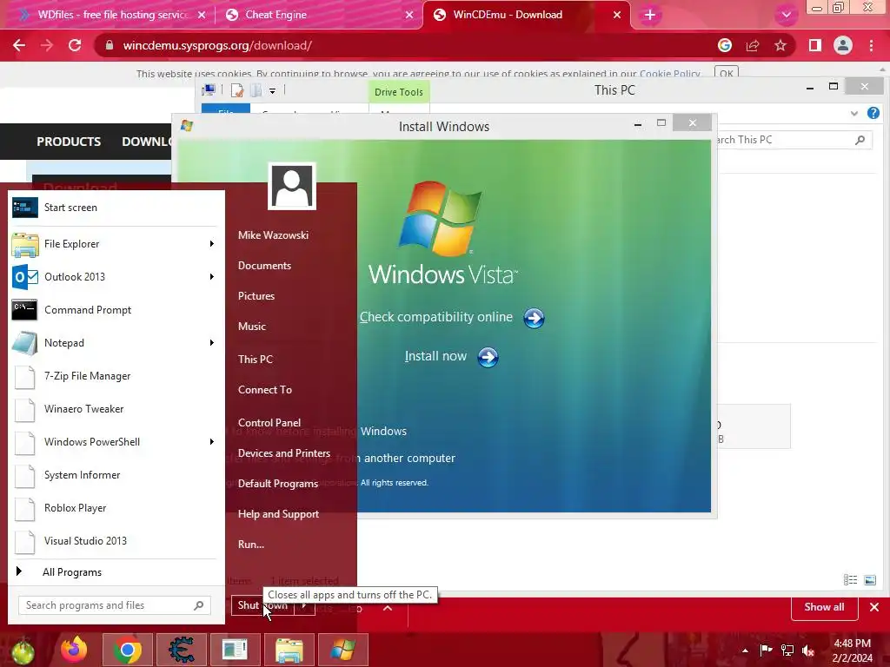Open PRODUCTS menu on website
This screenshot has height=667, width=890.
click(69, 142)
